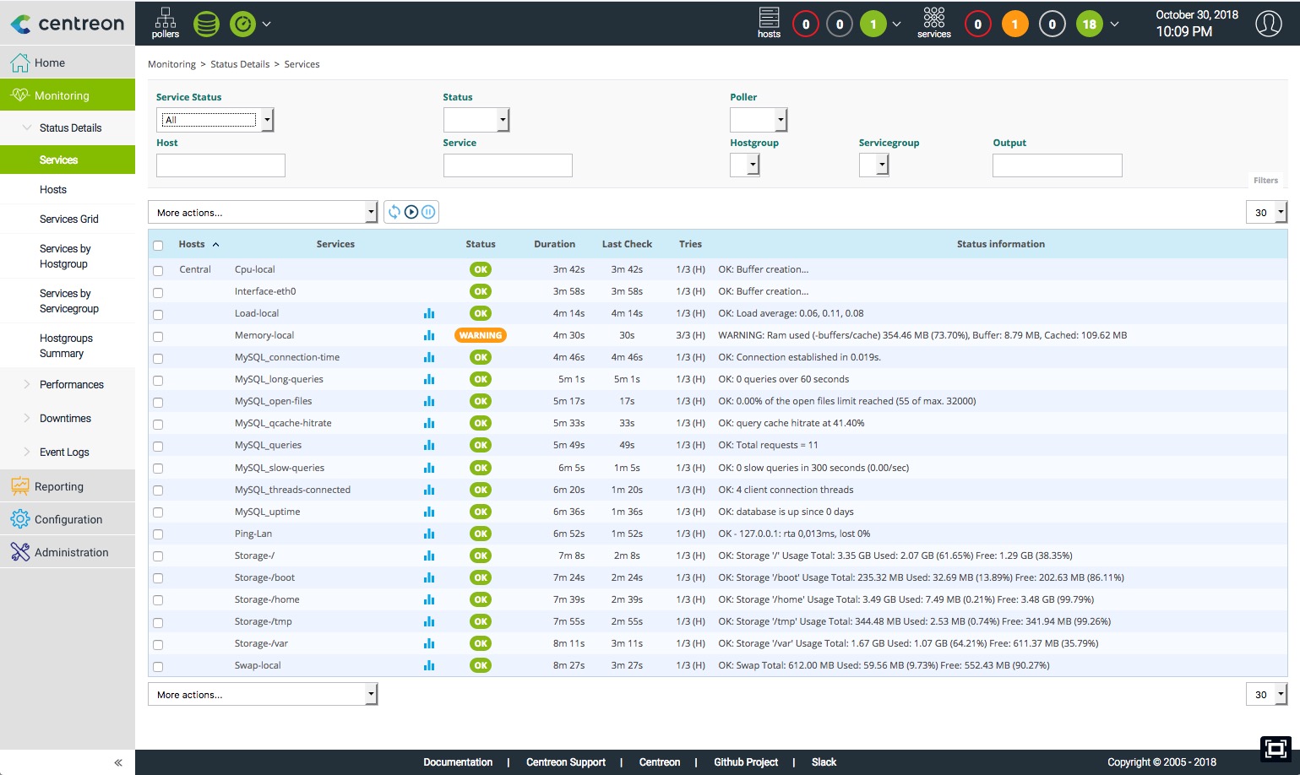Open graph icon for Memory-local service
1300x775 pixels.
tap(429, 335)
